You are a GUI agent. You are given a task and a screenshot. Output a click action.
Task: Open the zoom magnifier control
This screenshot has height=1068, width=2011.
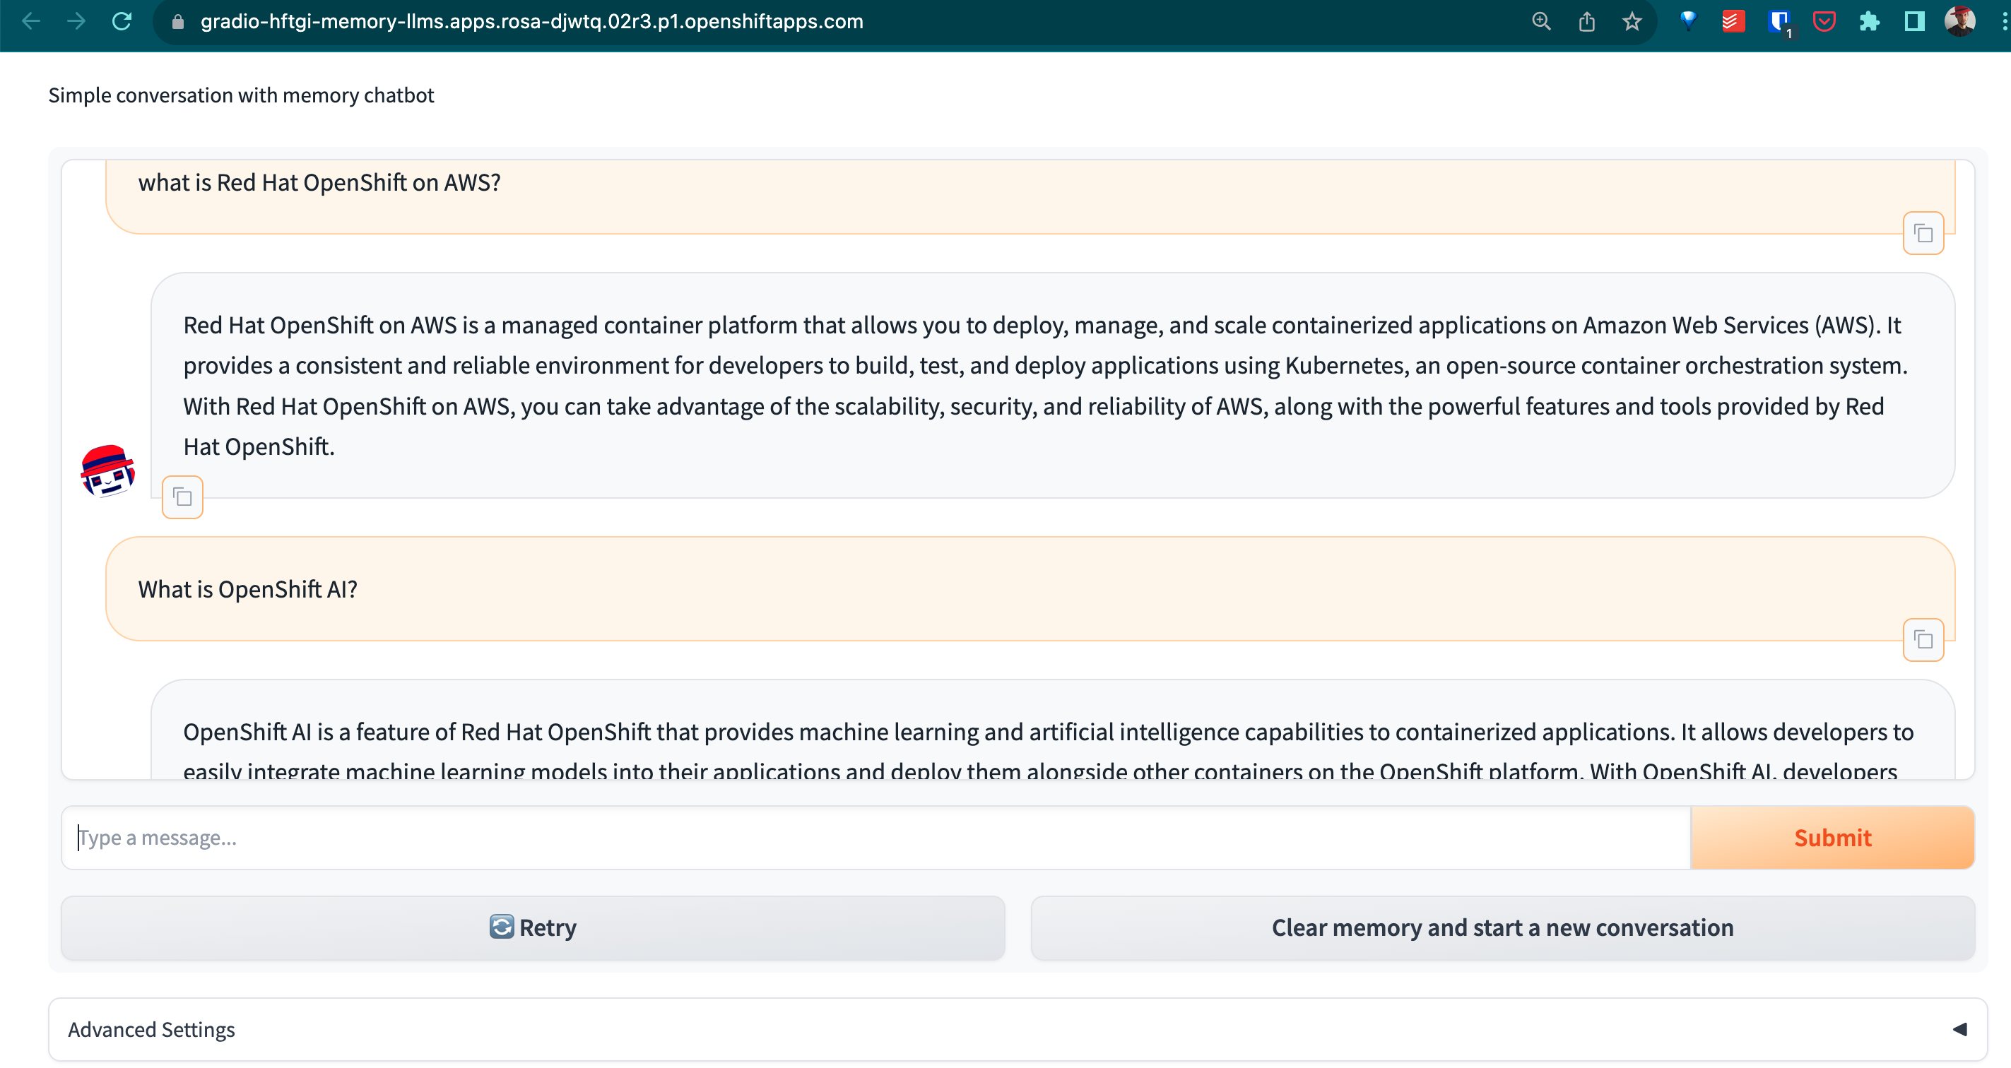(x=1541, y=22)
